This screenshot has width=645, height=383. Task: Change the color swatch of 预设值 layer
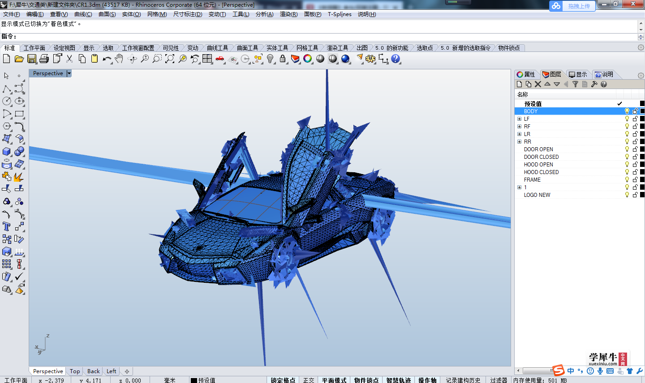coord(642,103)
